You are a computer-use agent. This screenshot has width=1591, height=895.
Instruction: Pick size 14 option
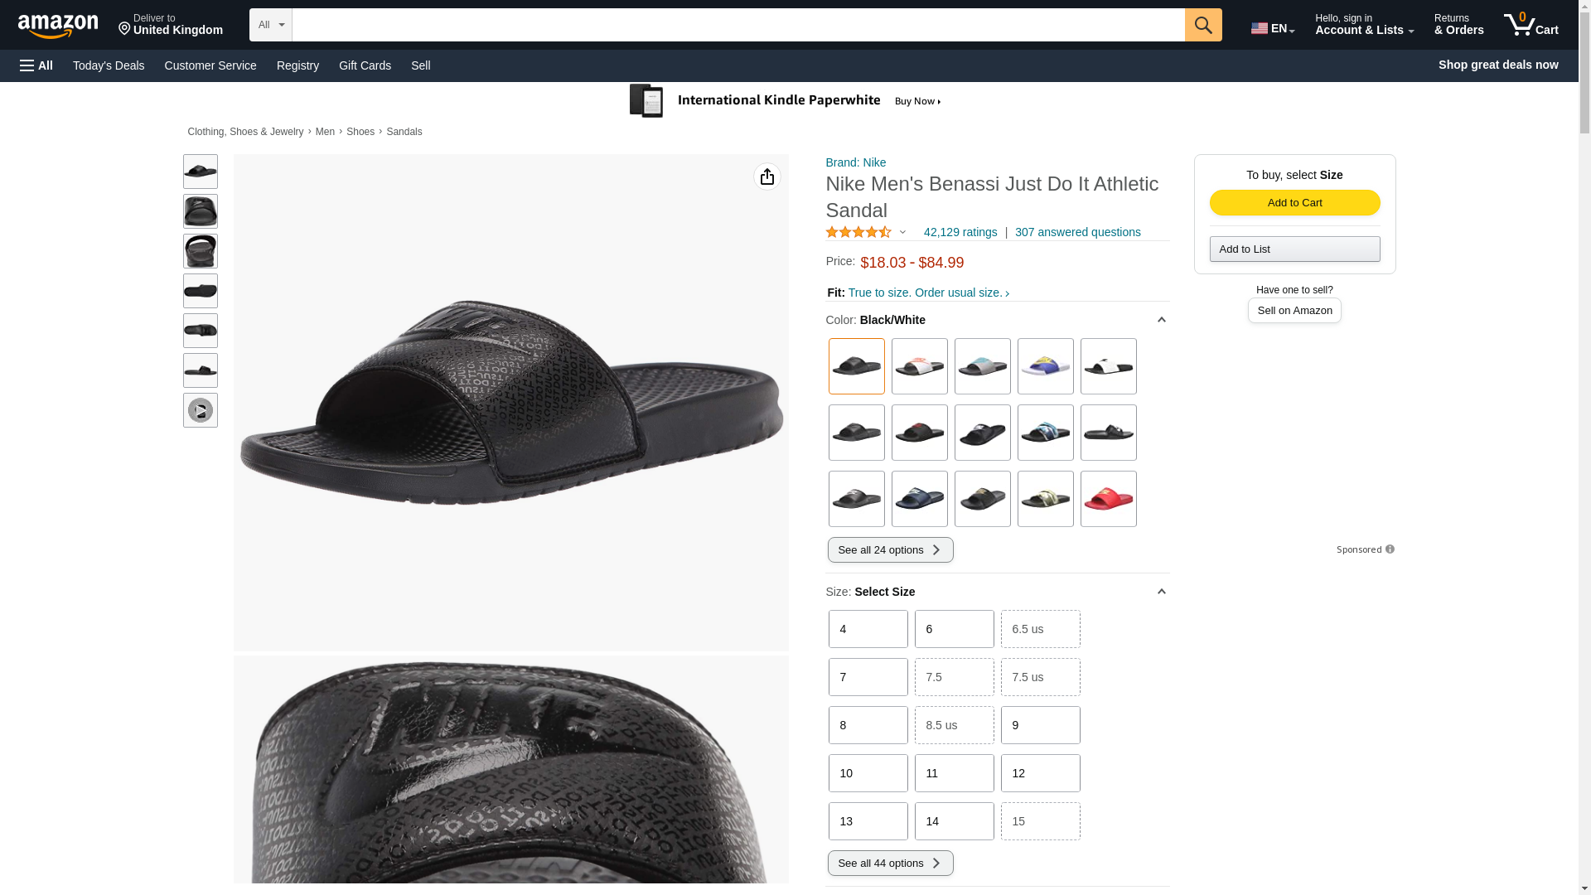(x=954, y=821)
